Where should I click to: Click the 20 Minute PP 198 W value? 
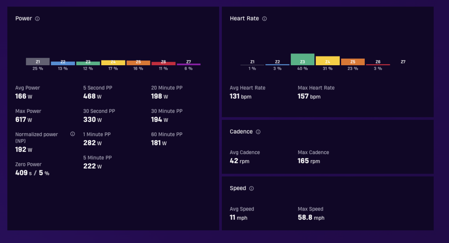click(x=160, y=96)
